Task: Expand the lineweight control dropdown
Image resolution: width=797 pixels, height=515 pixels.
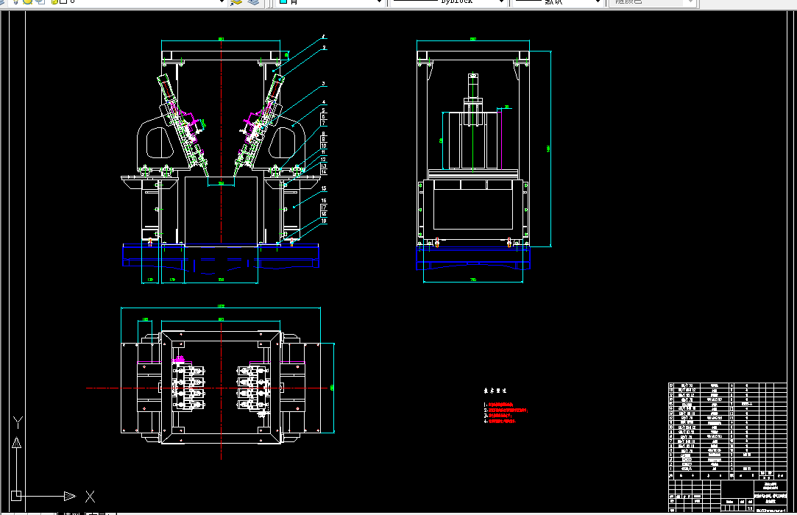Action: [x=598, y=2]
